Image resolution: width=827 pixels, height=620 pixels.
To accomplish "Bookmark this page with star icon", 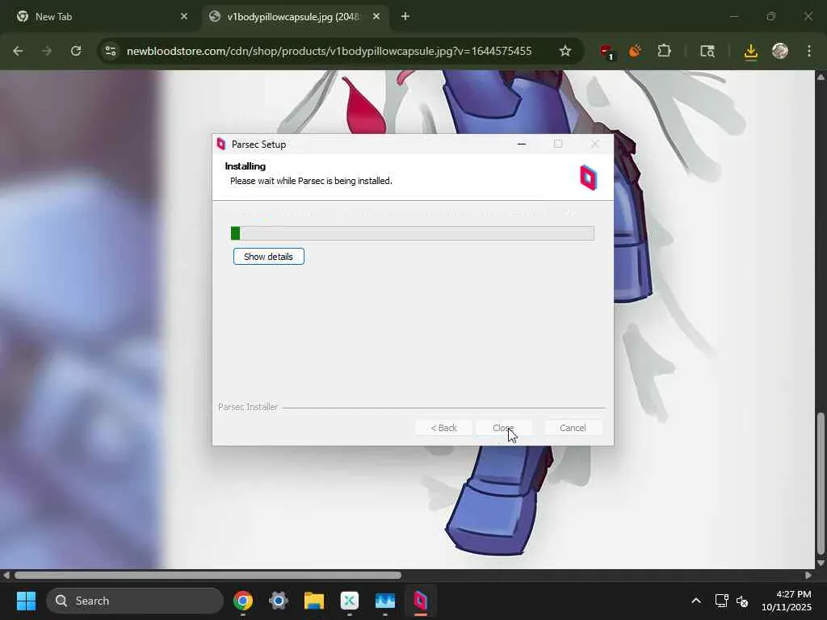I will click(565, 51).
